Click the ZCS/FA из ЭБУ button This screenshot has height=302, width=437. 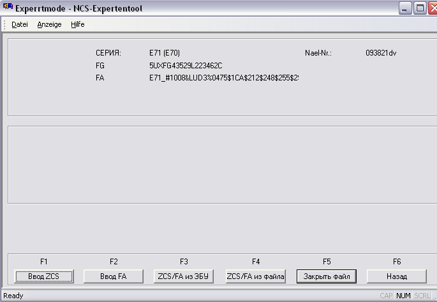coord(184,276)
